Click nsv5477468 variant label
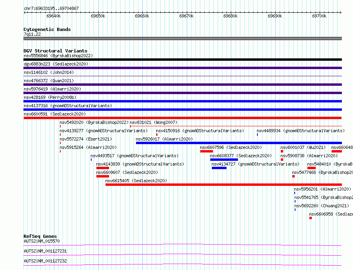Image resolution: width=353 pixels, height=270 pixels. click(322, 172)
